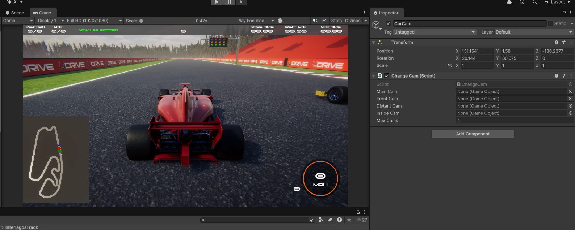Mute game audio with the speaker icon
575x230 pixels.
point(315,21)
